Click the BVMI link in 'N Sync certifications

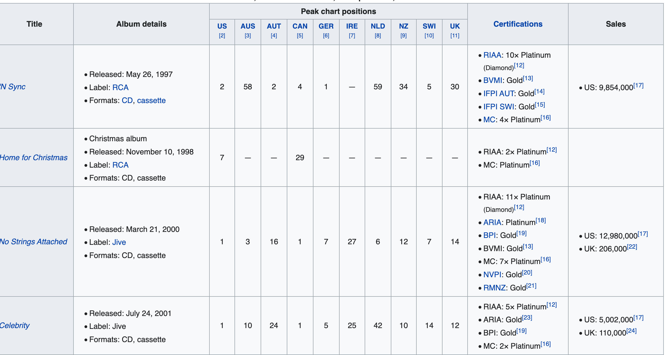point(493,81)
